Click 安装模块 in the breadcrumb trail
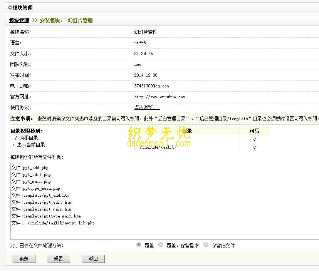 tap(51, 20)
